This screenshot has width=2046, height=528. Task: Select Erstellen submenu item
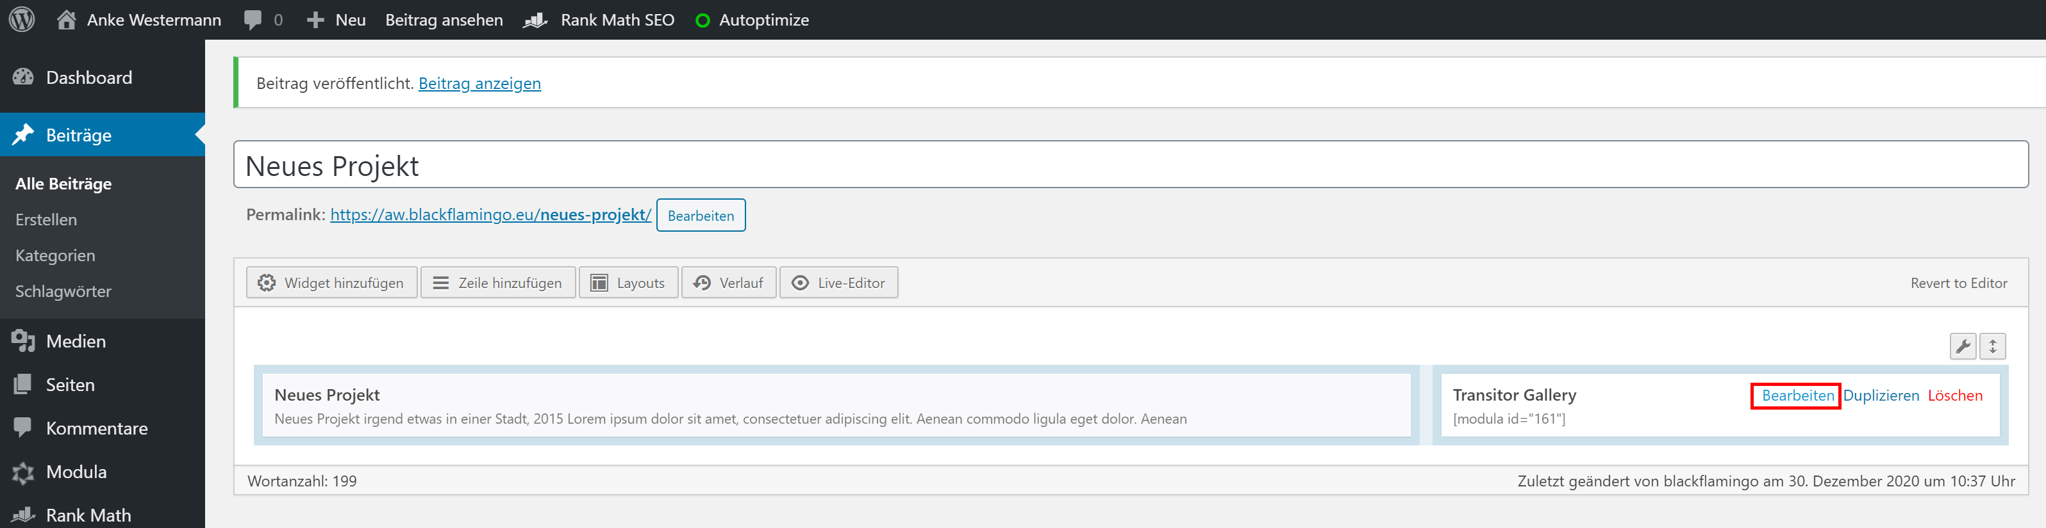click(46, 219)
